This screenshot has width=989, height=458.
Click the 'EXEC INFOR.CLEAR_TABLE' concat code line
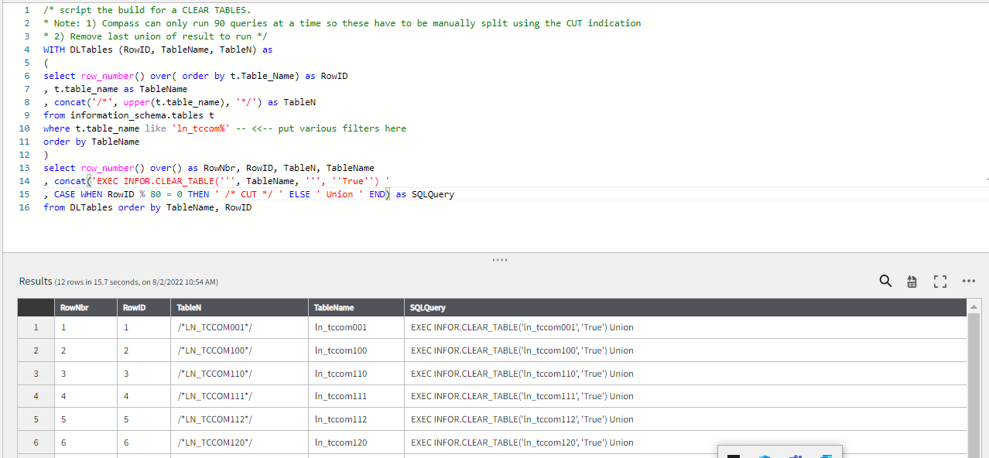pos(216,181)
